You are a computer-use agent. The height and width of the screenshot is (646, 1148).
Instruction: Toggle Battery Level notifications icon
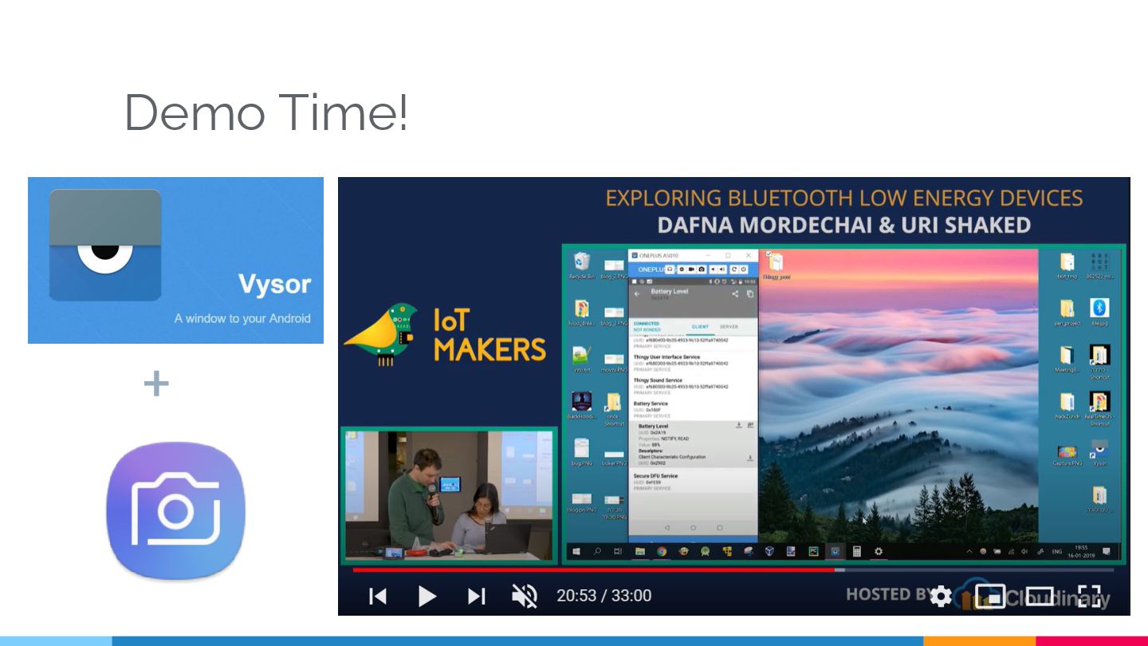[750, 425]
